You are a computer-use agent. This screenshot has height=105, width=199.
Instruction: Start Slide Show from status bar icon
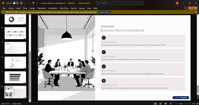[171, 104]
